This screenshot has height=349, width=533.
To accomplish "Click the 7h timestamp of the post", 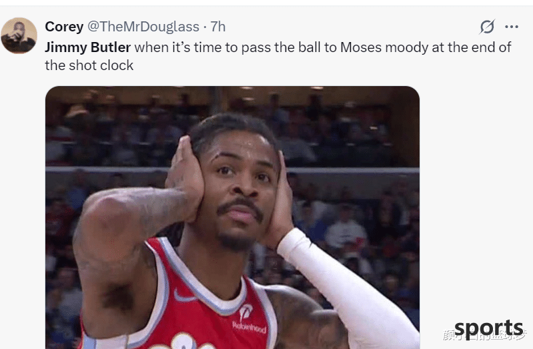I will pyautogui.click(x=218, y=27).
